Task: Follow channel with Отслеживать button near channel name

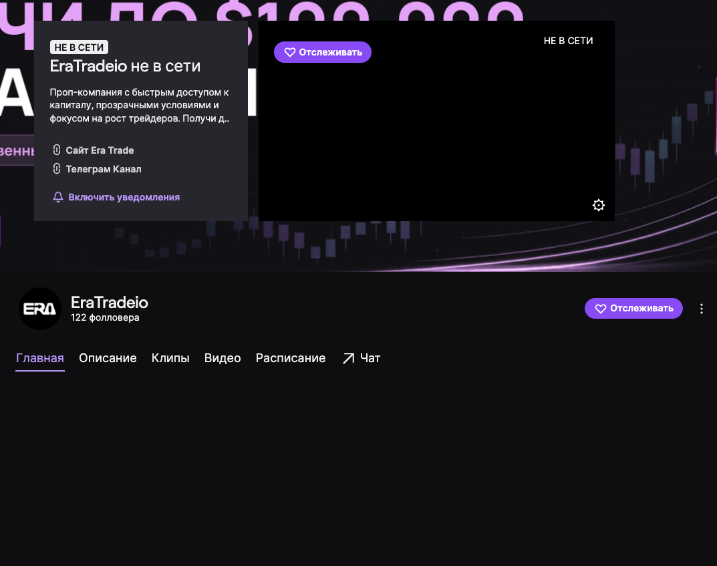Action: click(633, 309)
